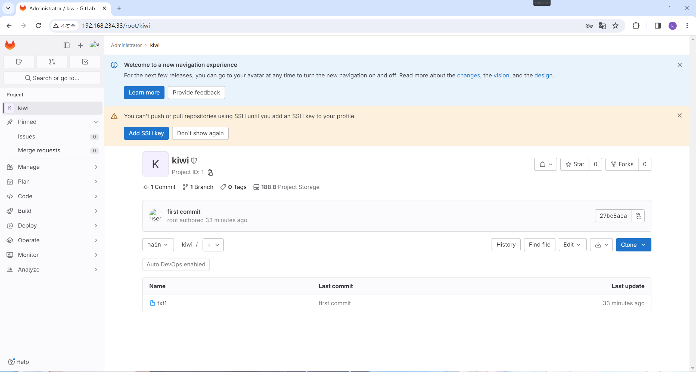696x372 pixels.
Task: Open the main branch selector
Action: [158, 245]
